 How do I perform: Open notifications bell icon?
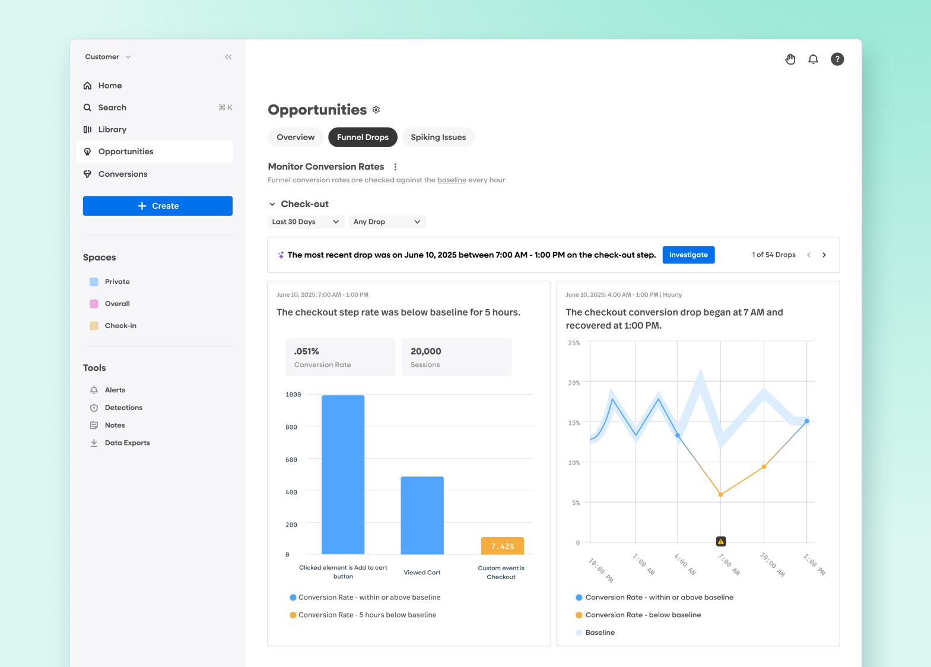tap(814, 59)
